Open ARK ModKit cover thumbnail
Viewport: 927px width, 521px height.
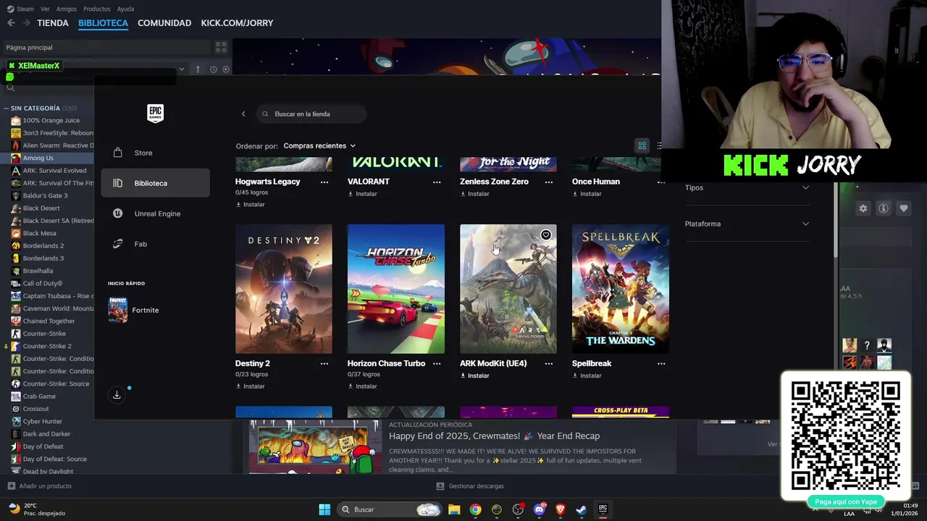coord(508,289)
